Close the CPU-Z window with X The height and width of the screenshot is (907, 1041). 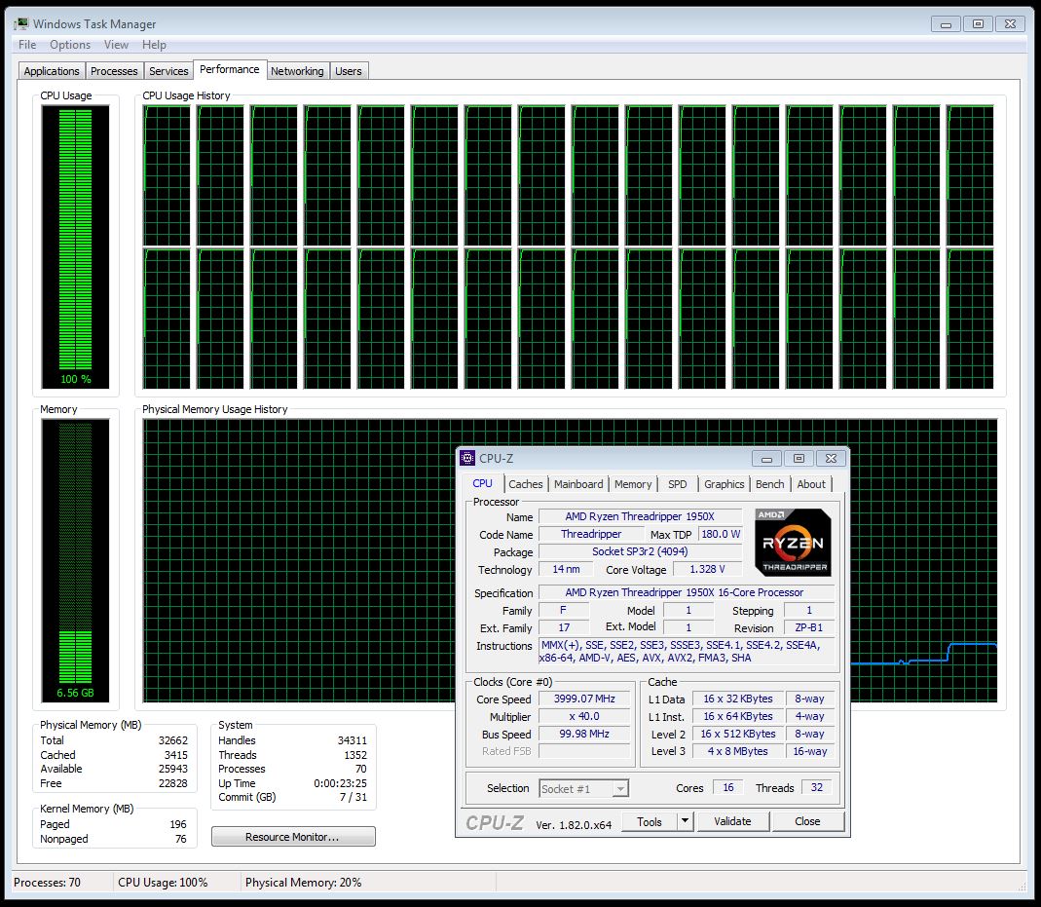(x=829, y=459)
